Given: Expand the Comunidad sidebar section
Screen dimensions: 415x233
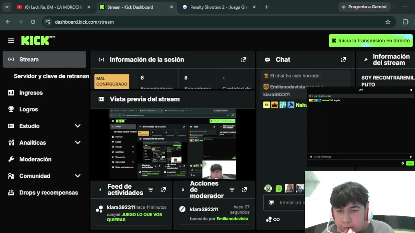Looking at the screenshot, I should [x=78, y=176].
